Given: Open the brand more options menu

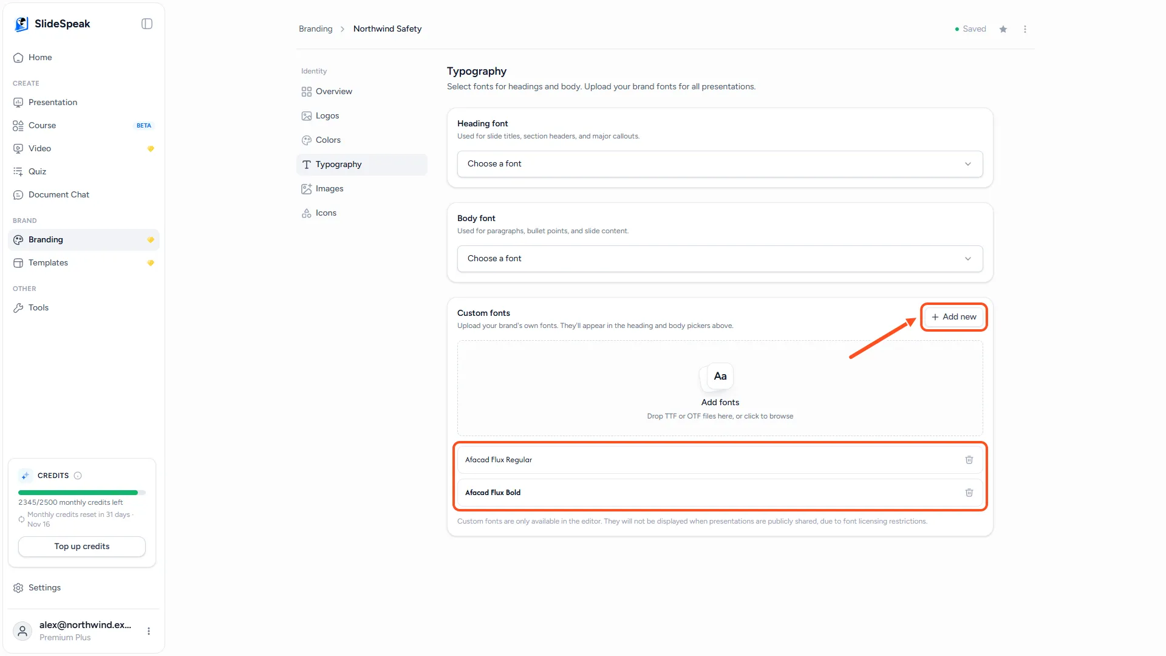Looking at the screenshot, I should [x=1025, y=29].
